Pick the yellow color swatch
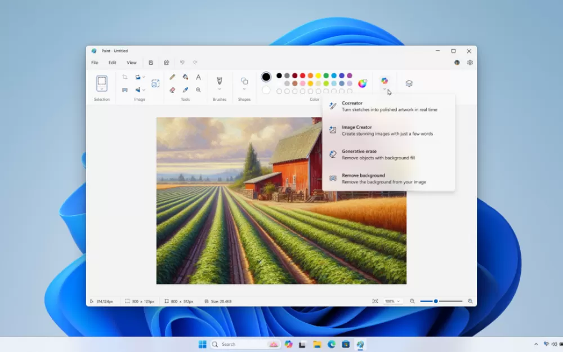563x352 pixels. point(318,75)
